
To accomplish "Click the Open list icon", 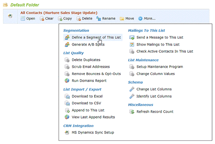I will (23, 18).
